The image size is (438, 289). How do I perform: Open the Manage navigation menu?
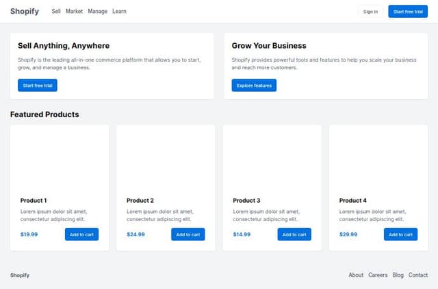[97, 11]
